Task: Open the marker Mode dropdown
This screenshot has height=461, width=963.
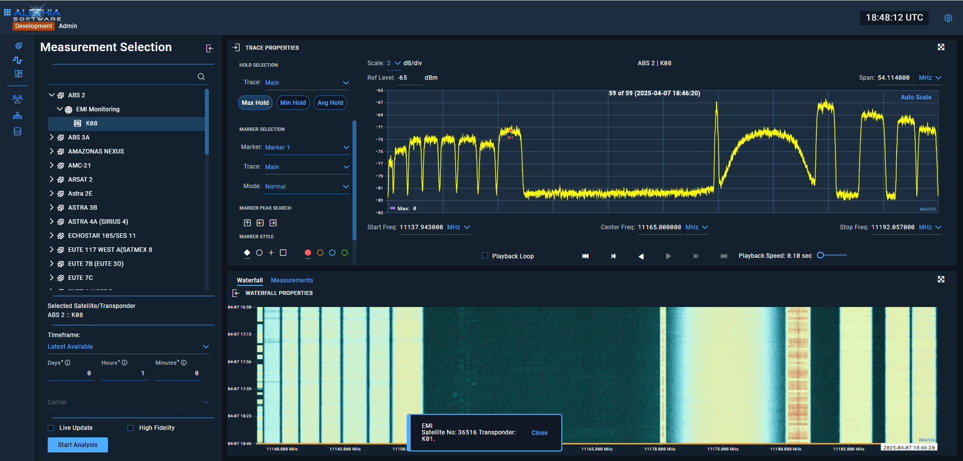Action: pyautogui.click(x=306, y=187)
